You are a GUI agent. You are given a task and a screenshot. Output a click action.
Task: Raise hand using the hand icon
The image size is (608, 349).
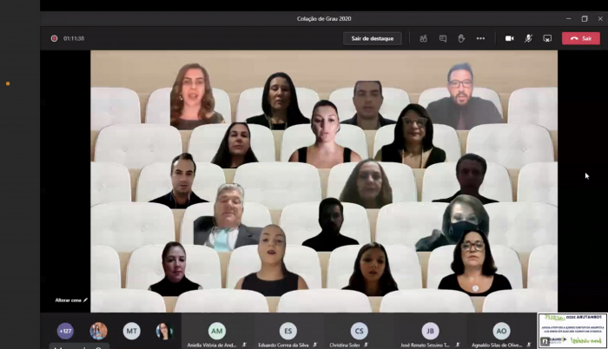461,38
